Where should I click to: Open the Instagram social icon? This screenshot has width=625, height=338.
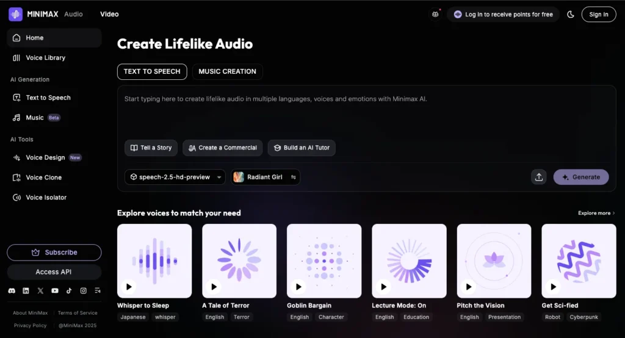tap(84, 291)
